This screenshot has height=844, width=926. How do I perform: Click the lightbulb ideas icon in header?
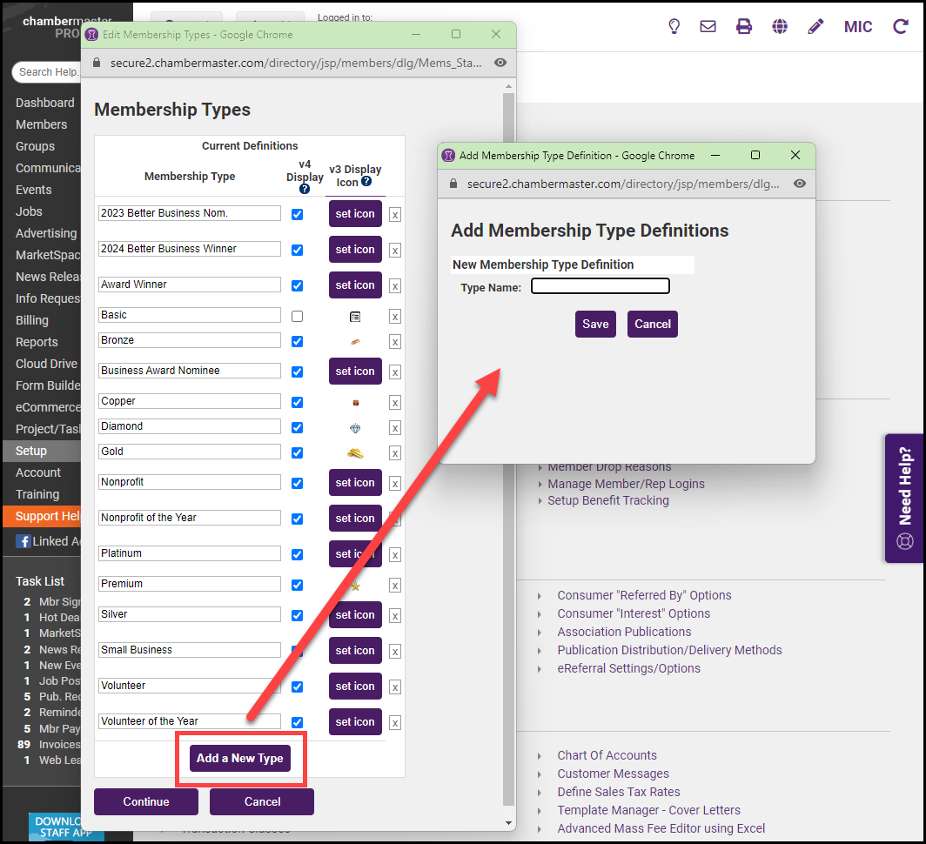[x=674, y=26]
